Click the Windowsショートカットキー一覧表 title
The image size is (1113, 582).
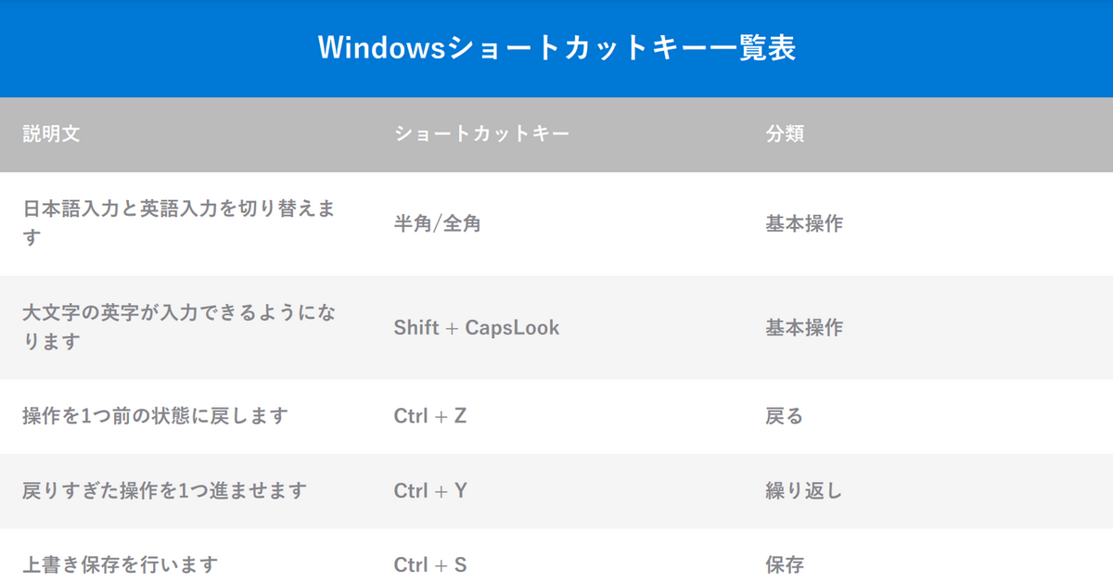[x=556, y=48]
